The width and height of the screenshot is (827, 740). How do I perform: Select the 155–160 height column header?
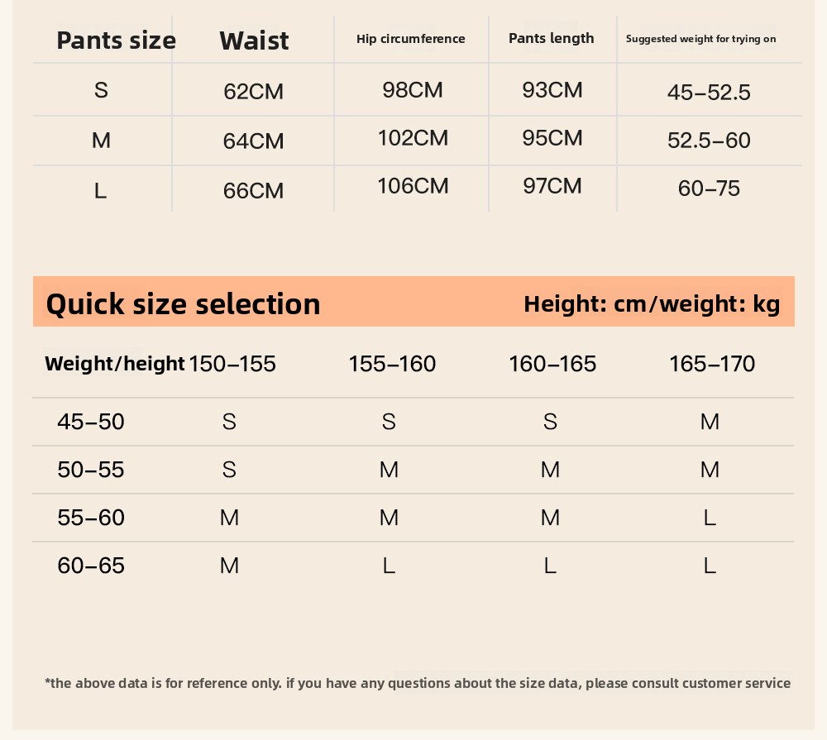tap(392, 364)
